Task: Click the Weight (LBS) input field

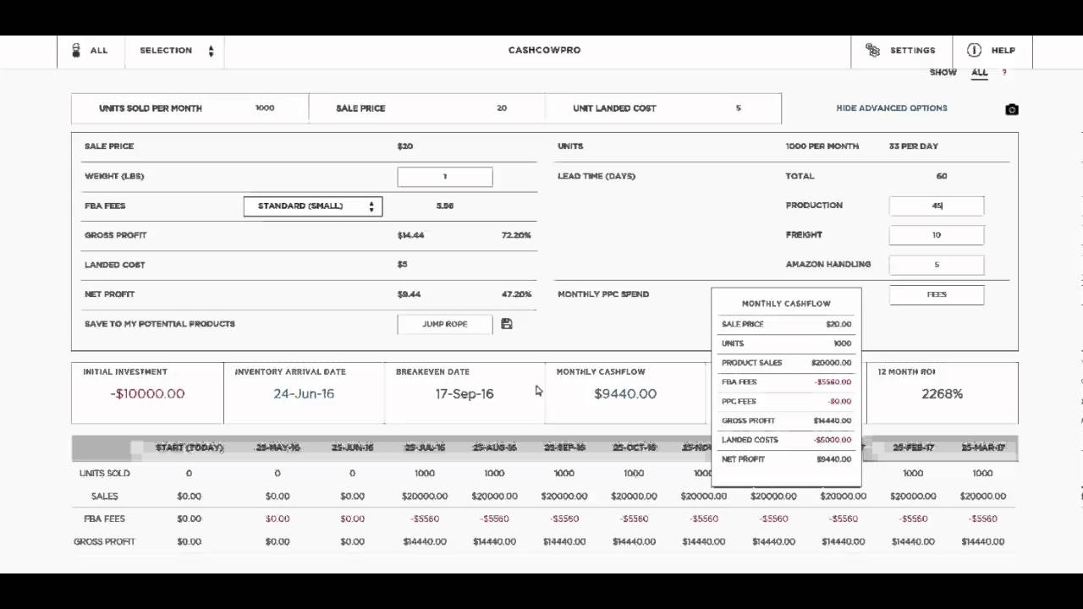Action: 445,177
